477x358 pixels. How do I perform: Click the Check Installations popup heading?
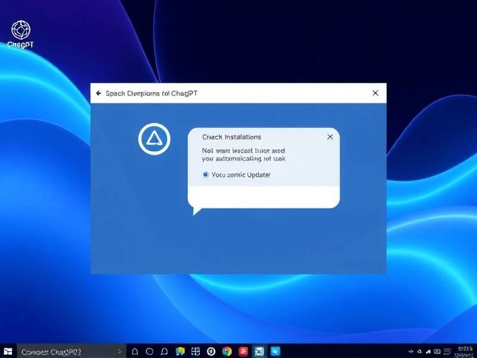pos(232,137)
